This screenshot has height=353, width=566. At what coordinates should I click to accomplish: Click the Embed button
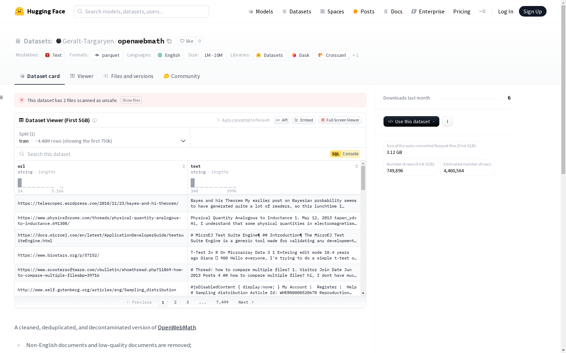click(304, 120)
